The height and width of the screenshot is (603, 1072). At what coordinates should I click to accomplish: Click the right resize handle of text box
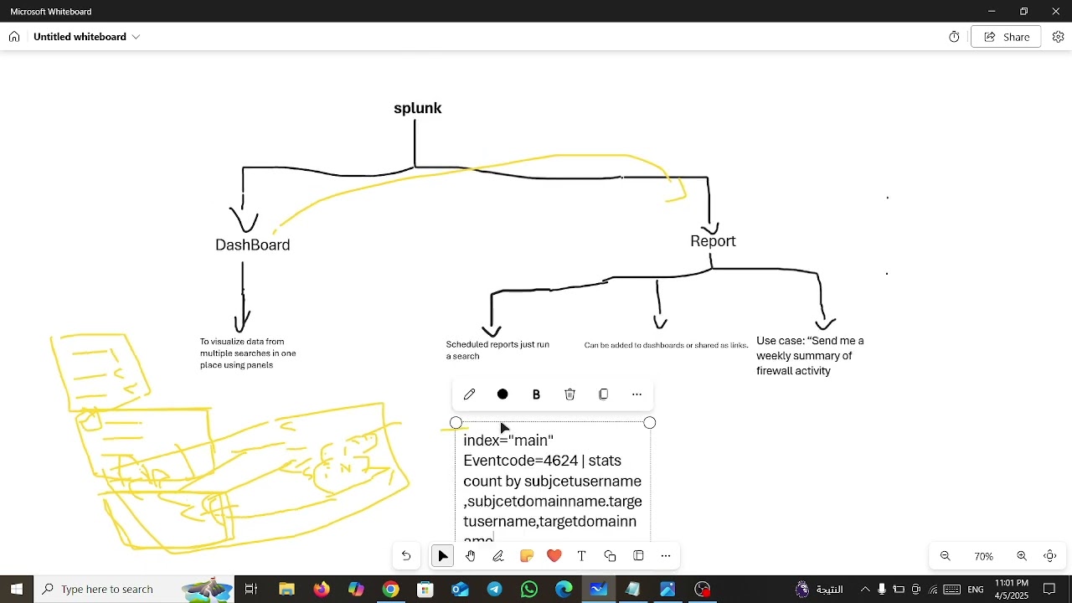650,423
